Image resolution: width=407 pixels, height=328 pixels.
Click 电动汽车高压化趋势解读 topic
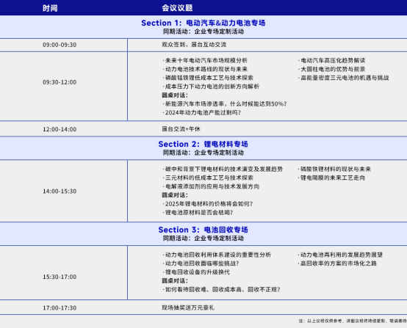point(332,60)
